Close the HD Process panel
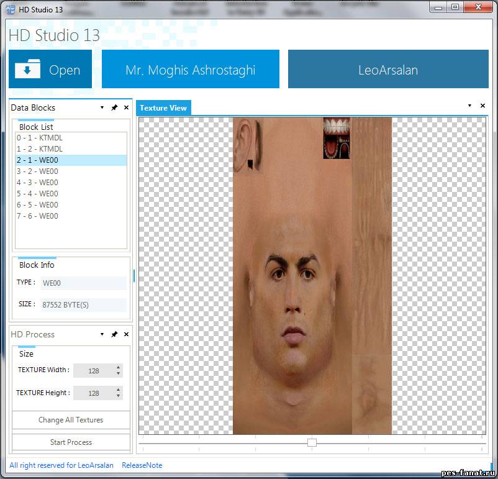The width and height of the screenshot is (498, 479). click(x=126, y=335)
